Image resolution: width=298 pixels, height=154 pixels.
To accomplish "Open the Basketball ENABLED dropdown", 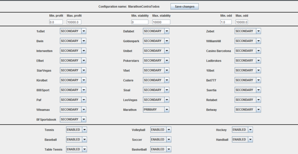I will pos(161,149).
